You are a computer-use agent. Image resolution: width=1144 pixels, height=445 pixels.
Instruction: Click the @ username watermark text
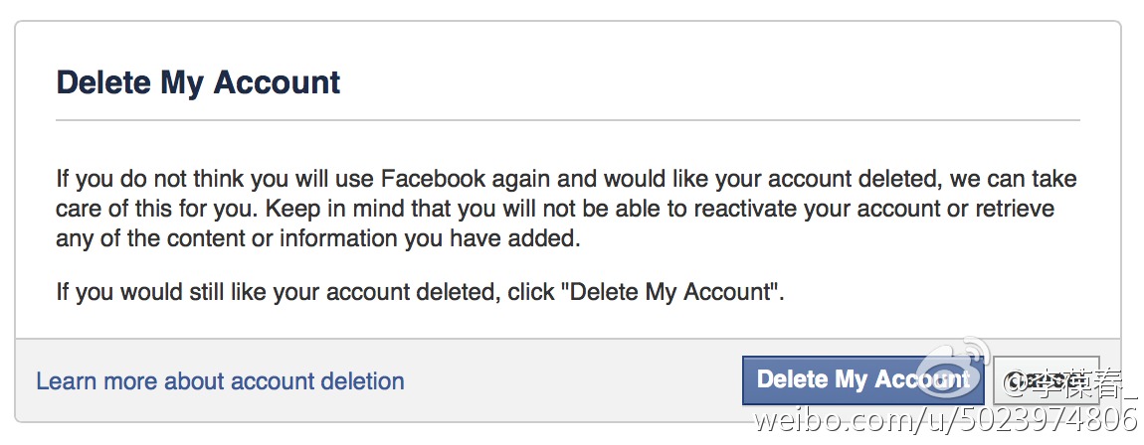coord(1066,382)
